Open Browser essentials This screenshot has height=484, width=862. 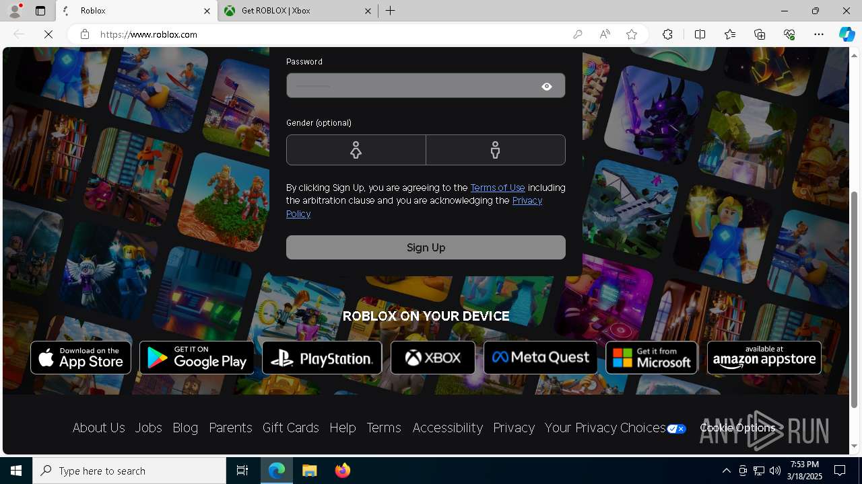click(789, 34)
